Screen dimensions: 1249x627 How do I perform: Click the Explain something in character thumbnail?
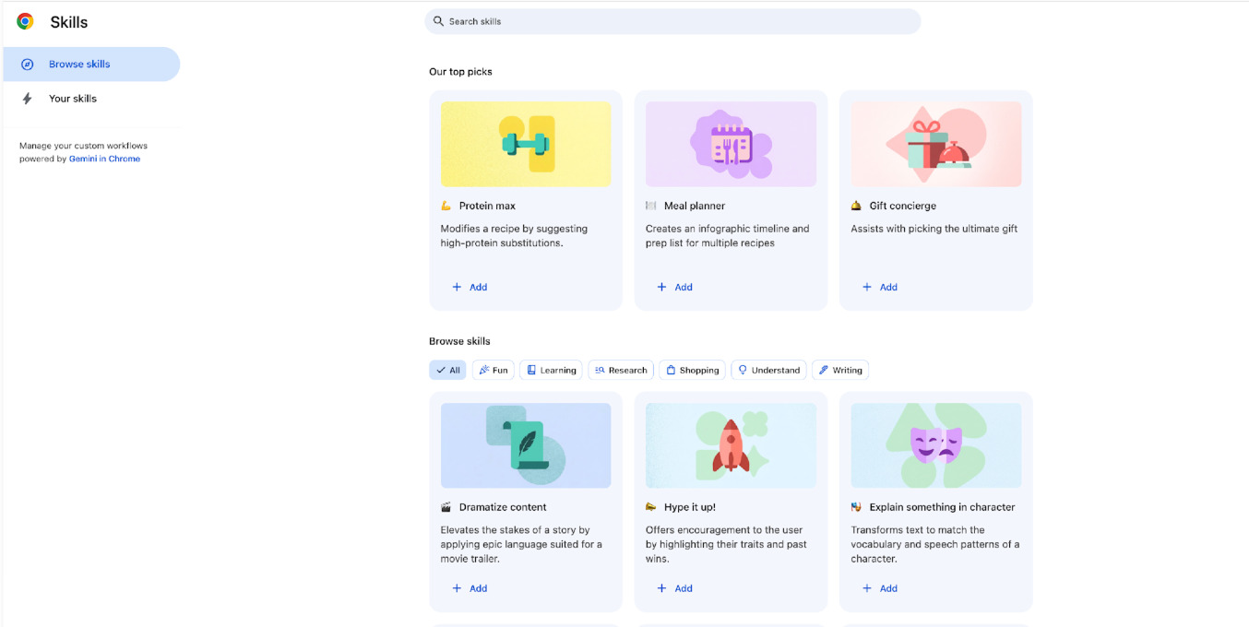click(935, 445)
